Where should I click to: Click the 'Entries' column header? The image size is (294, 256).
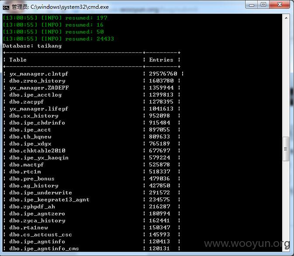161,60
